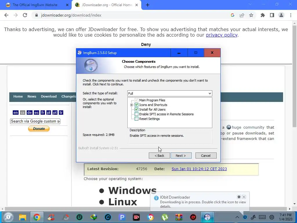Switch site language to pl
Image resolution: width=297 pixels, height=223 pixels.
click(x=49, y=112)
